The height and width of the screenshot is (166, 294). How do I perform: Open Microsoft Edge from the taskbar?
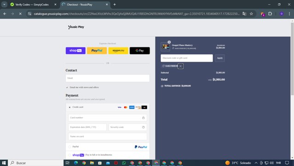tap(76, 163)
